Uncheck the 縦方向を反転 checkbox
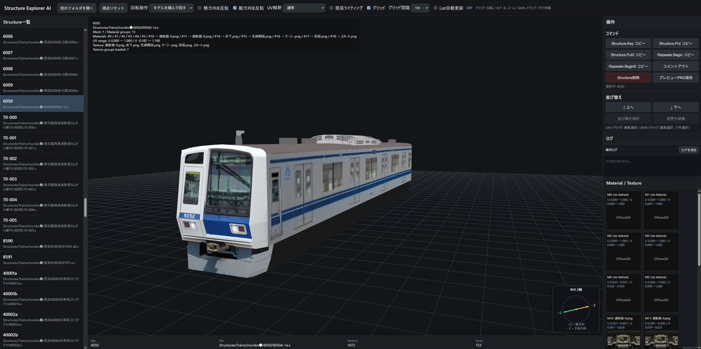The height and width of the screenshot is (349, 701). pyautogui.click(x=235, y=8)
